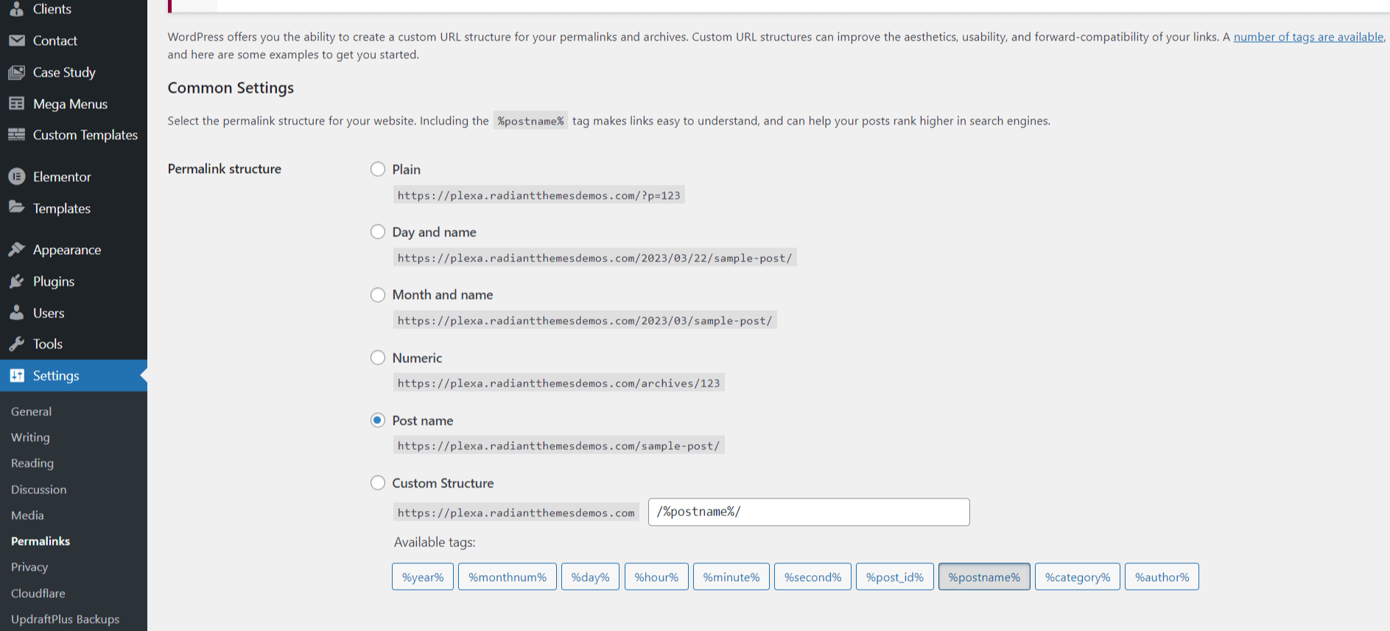Open Custom Templates menu item
This screenshot has height=631, width=1390.
coord(85,135)
